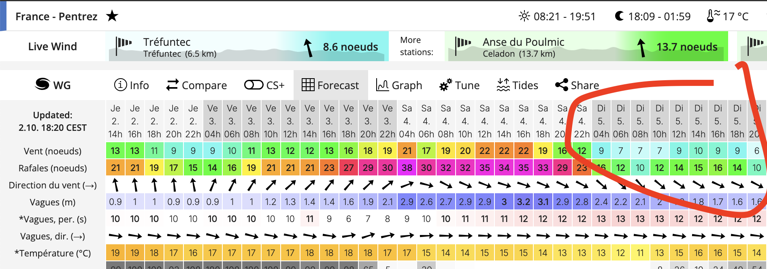Click the Windguru WG logo icon

42,84
